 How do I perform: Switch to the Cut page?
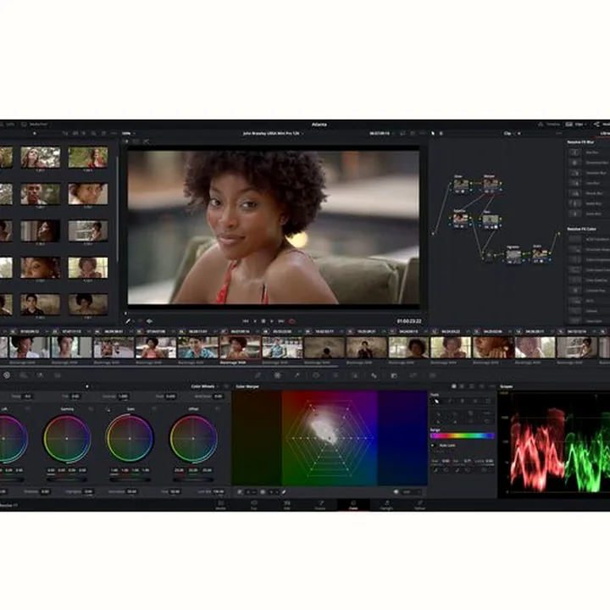click(253, 505)
